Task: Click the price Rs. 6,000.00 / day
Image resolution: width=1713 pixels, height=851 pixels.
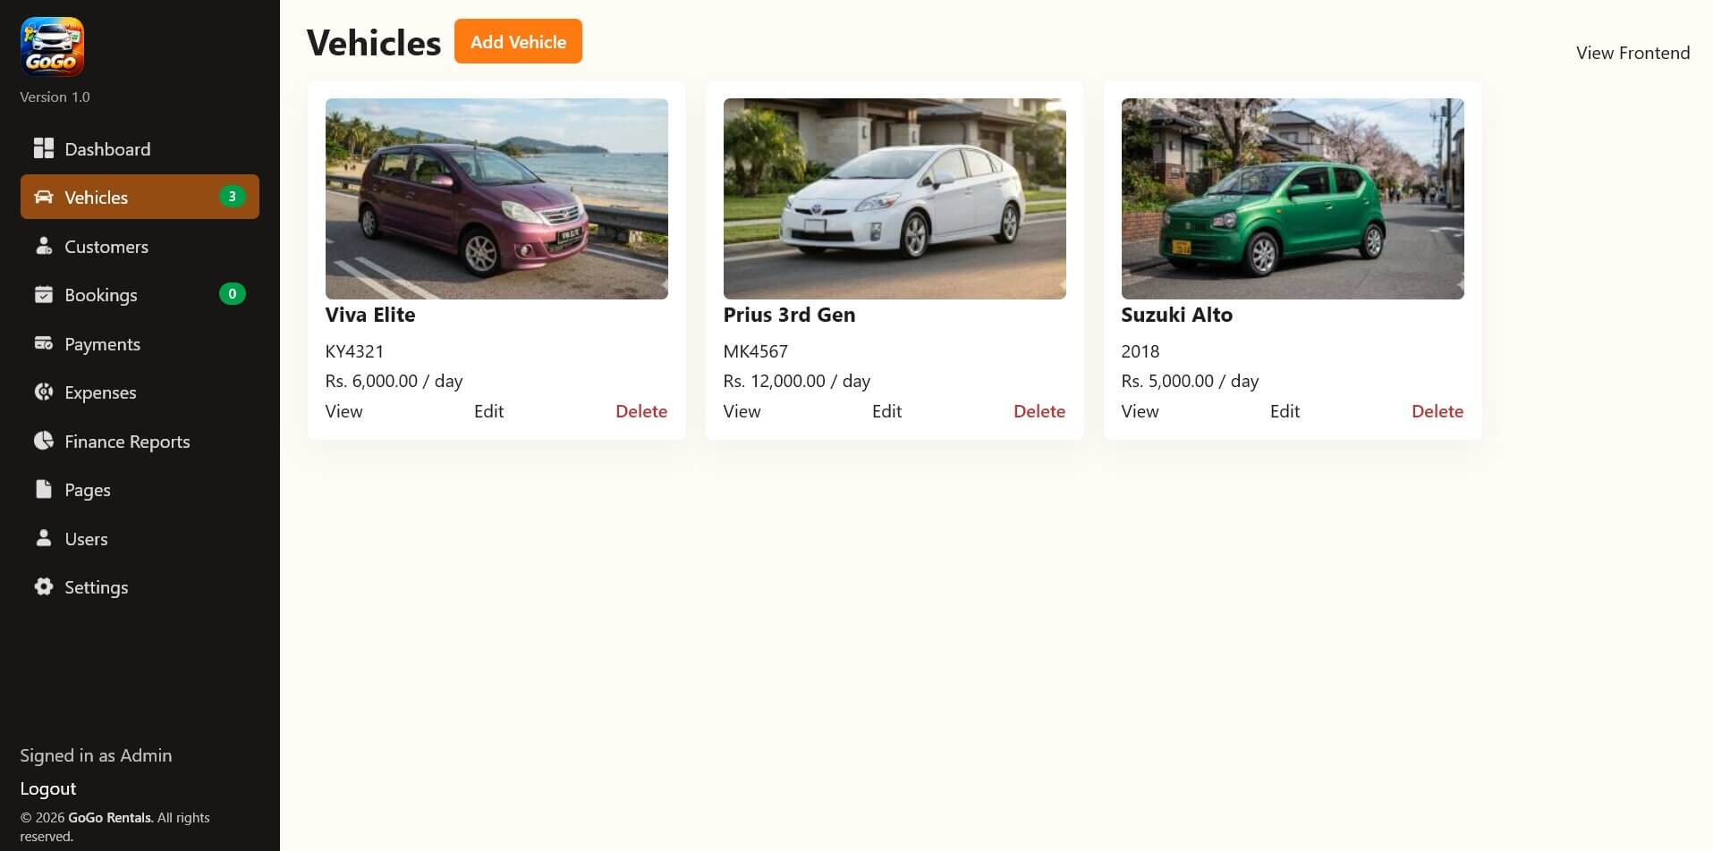Action: click(x=394, y=381)
